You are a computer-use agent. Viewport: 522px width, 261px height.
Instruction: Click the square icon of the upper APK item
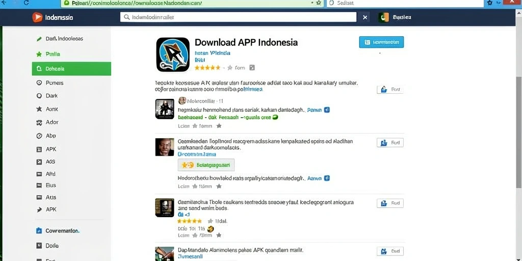coord(39,149)
